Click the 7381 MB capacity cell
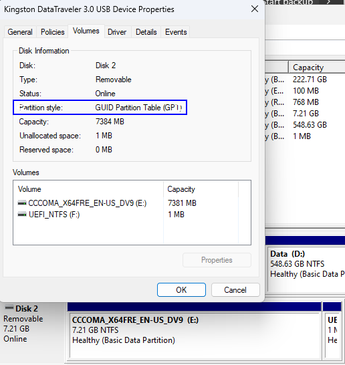The width and height of the screenshot is (345, 365). click(x=182, y=203)
